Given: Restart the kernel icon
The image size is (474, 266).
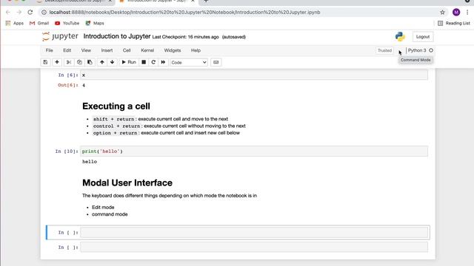Looking at the screenshot, I should click(153, 62).
